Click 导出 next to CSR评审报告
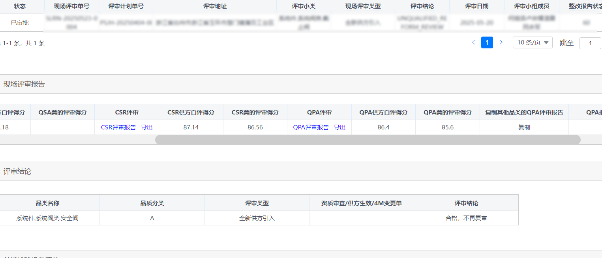The height and width of the screenshot is (258, 602). (147, 127)
